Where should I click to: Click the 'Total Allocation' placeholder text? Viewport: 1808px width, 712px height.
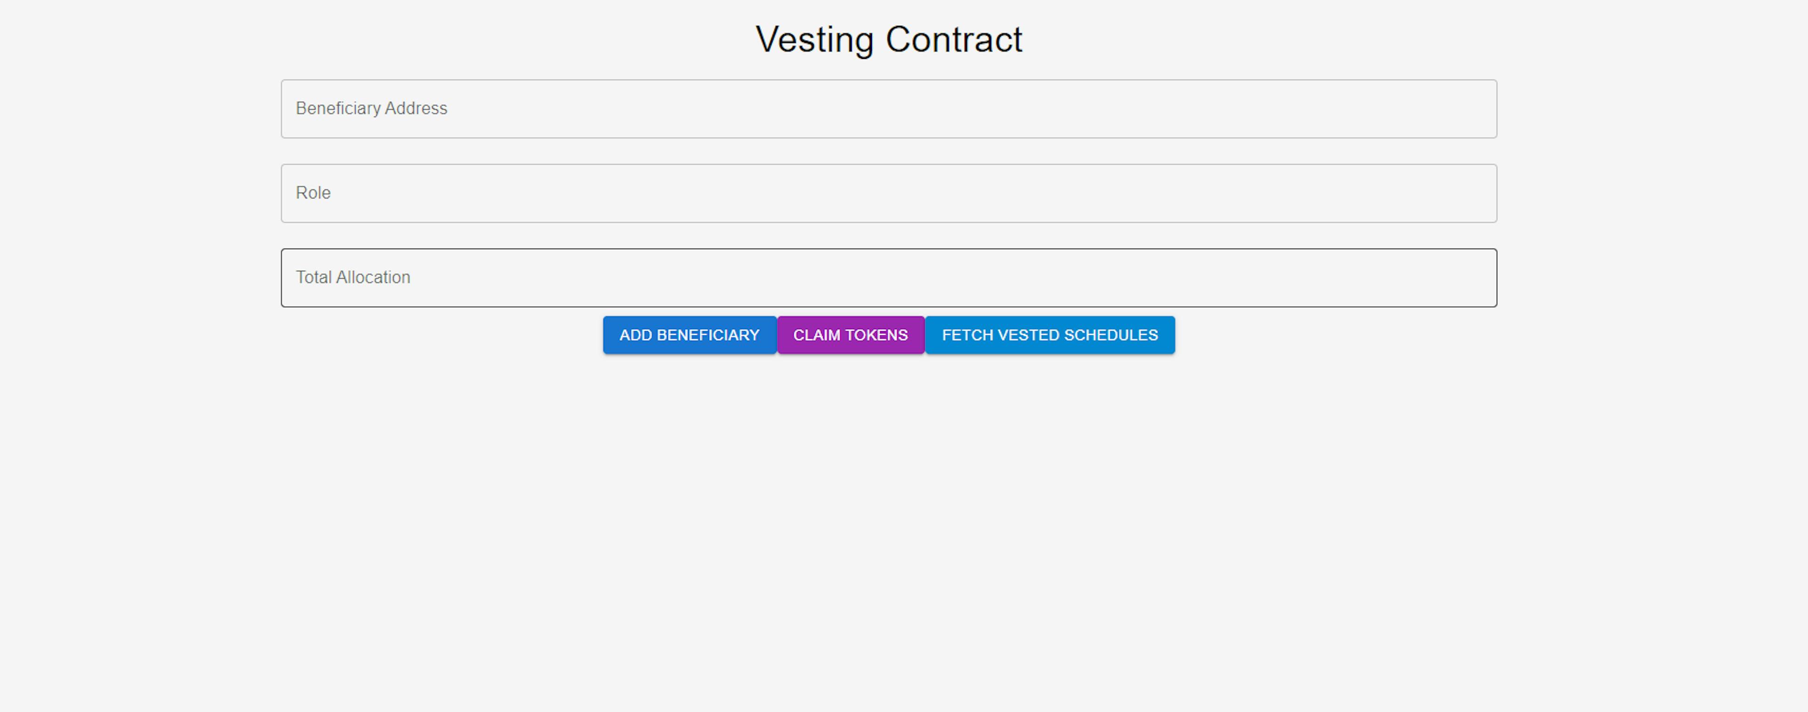pyautogui.click(x=353, y=277)
